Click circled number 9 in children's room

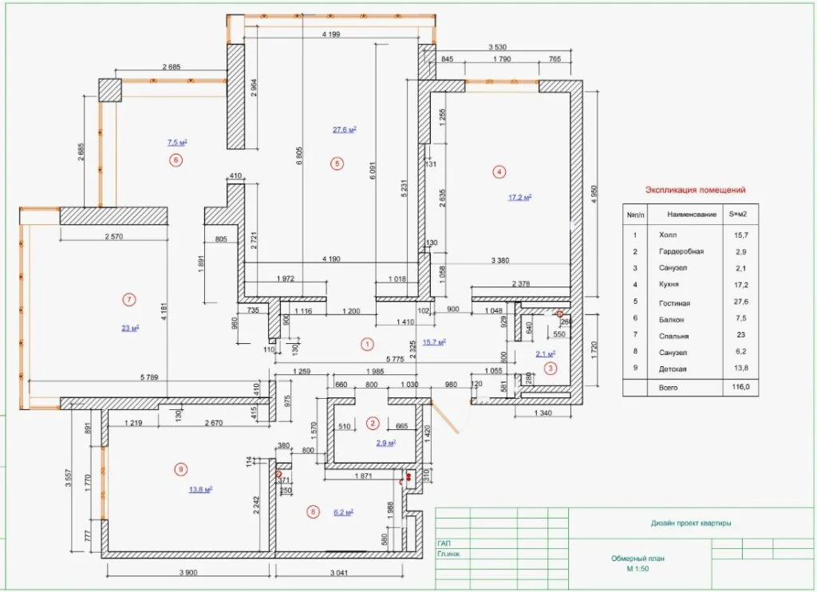[181, 470]
